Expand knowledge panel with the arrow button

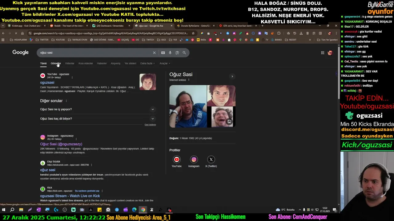tap(232, 76)
